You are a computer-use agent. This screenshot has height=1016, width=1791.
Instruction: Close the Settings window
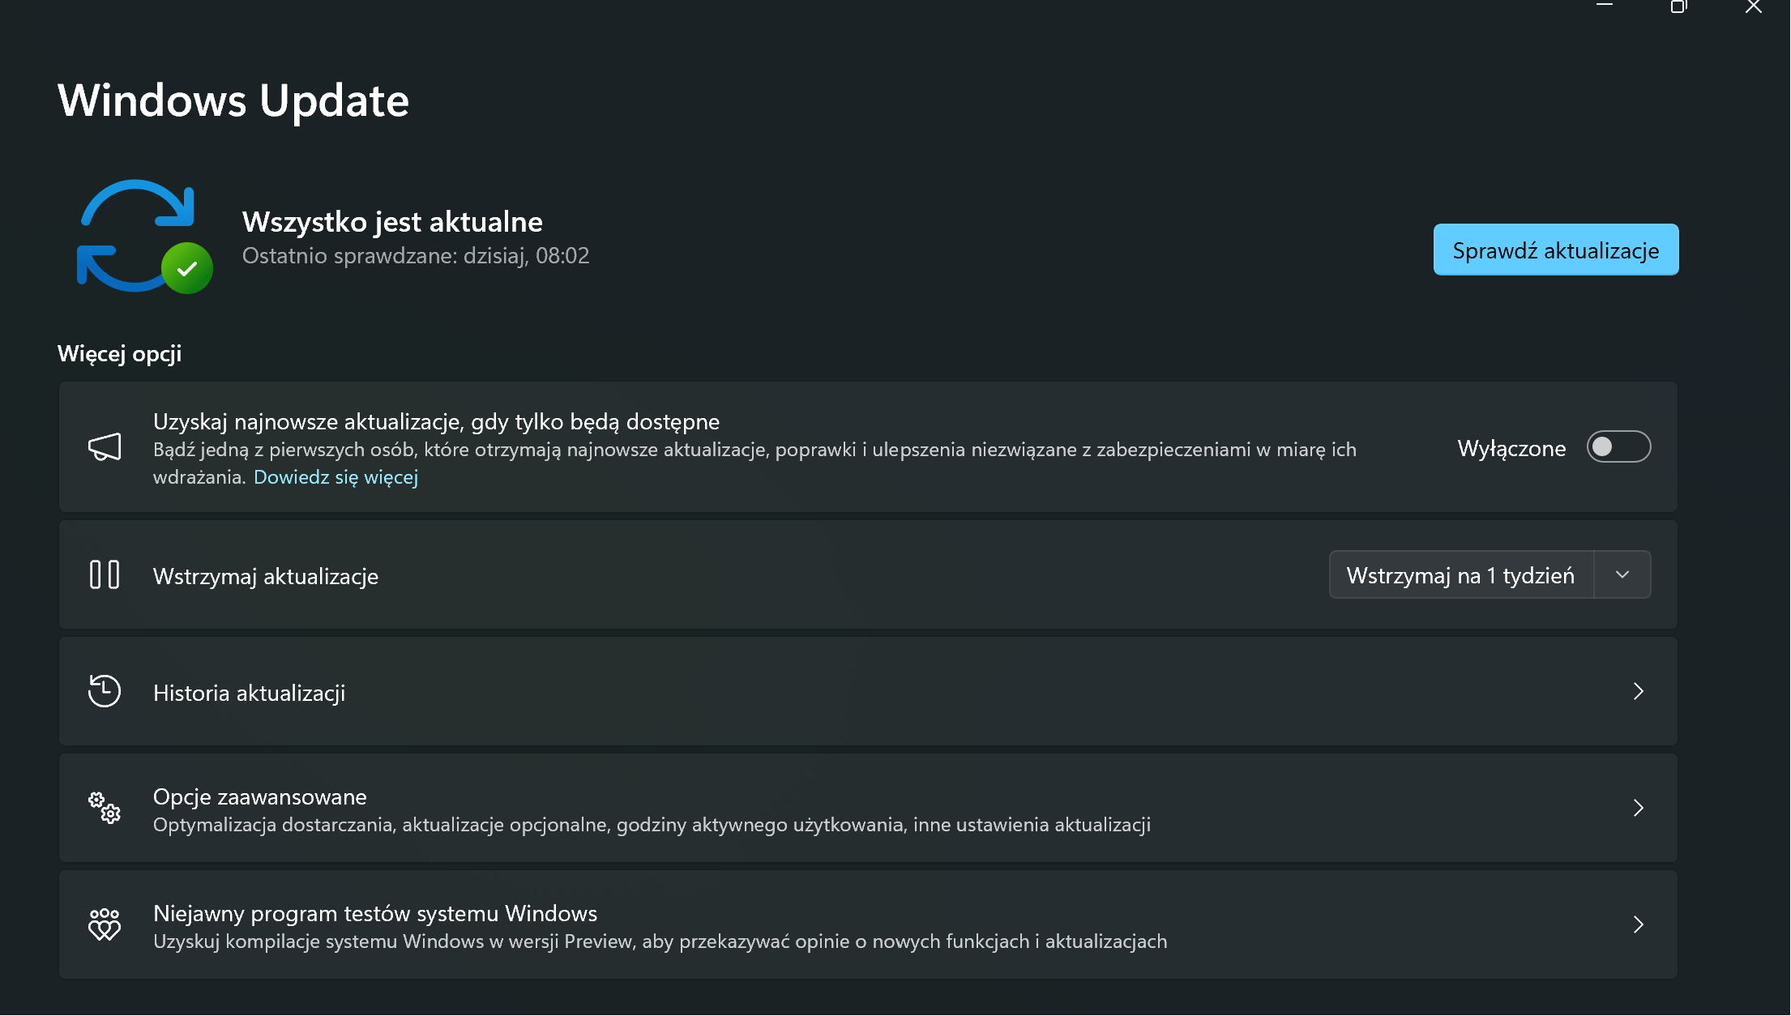coord(1754,6)
